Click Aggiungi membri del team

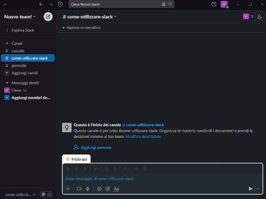pyautogui.click(x=28, y=98)
